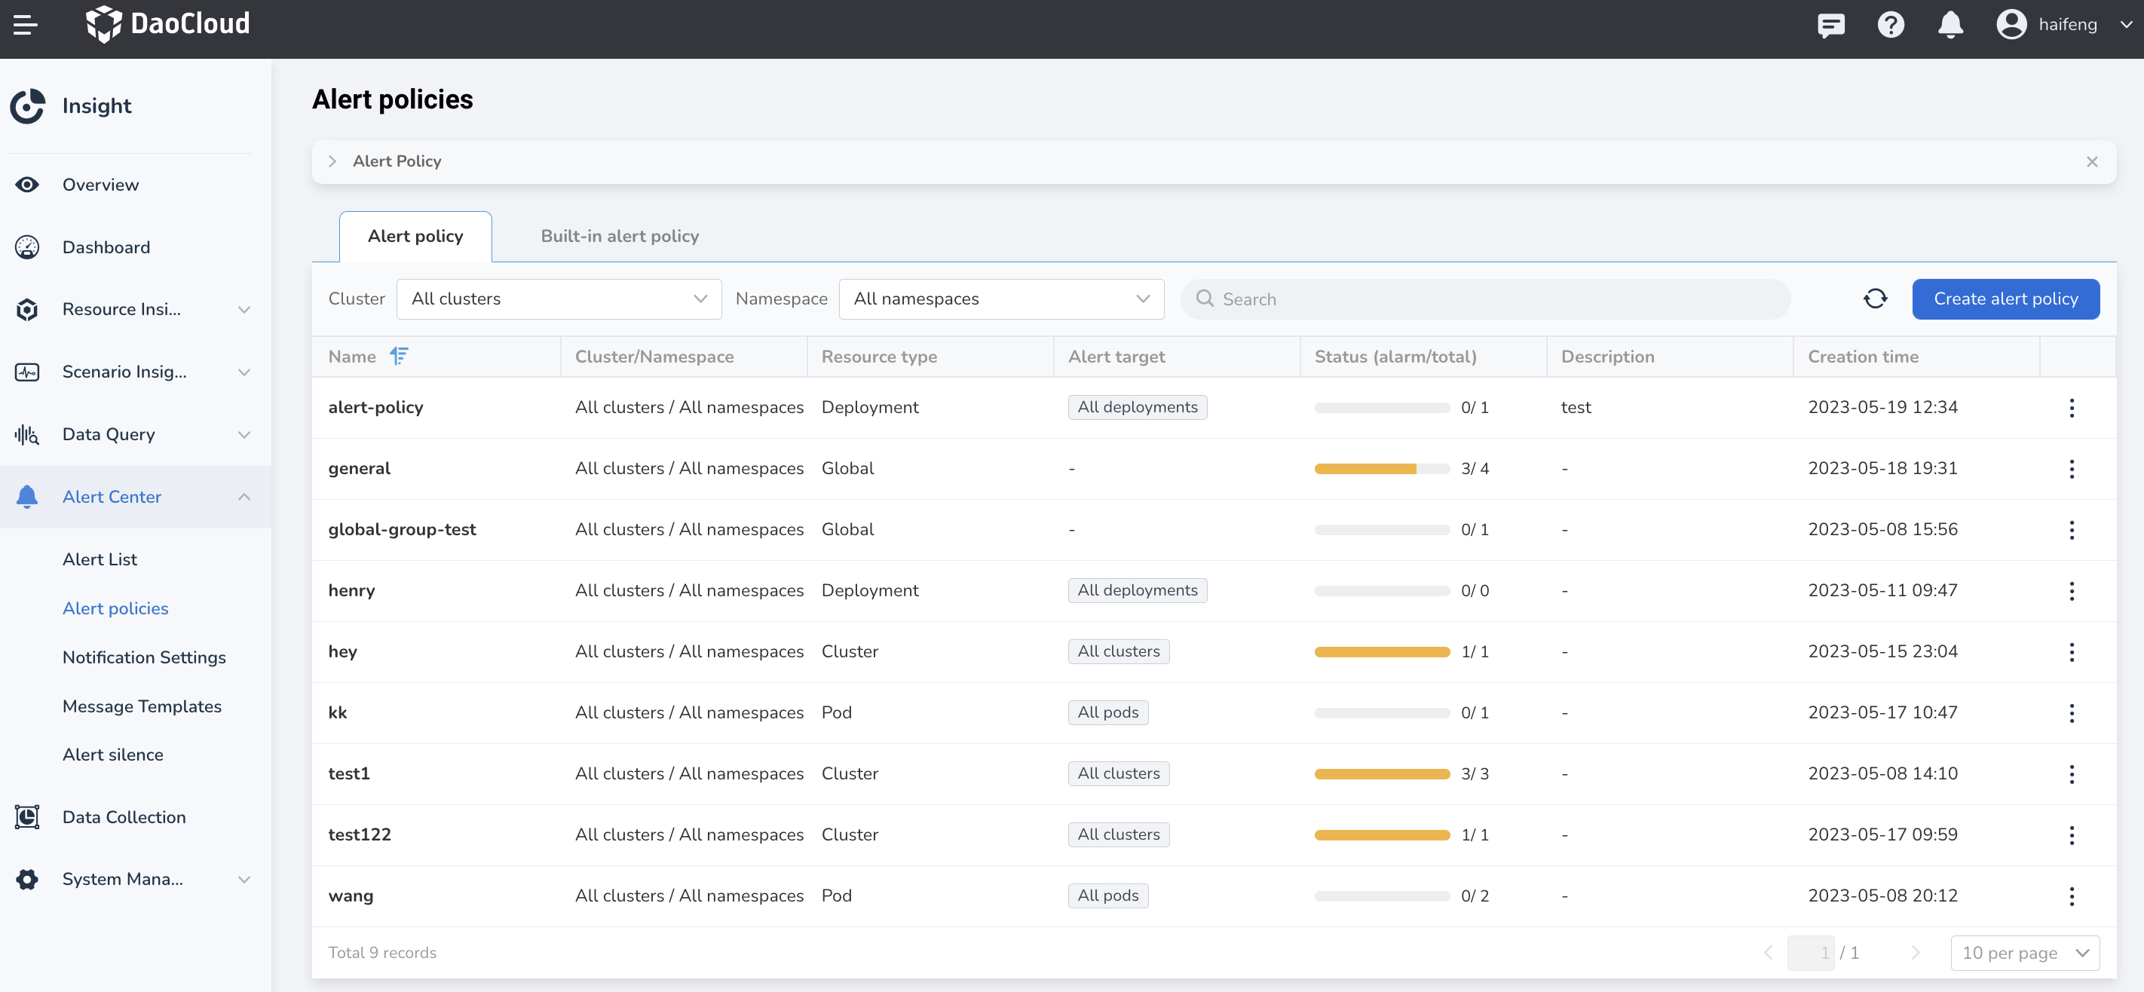The image size is (2144, 992).
Task: Open Alert policies in sidebar
Action: pyautogui.click(x=115, y=608)
